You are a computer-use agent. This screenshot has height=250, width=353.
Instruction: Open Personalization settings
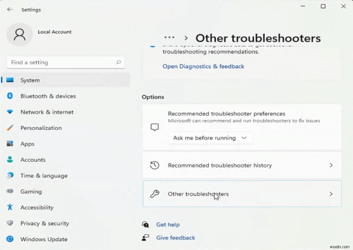[x=66, y=128]
